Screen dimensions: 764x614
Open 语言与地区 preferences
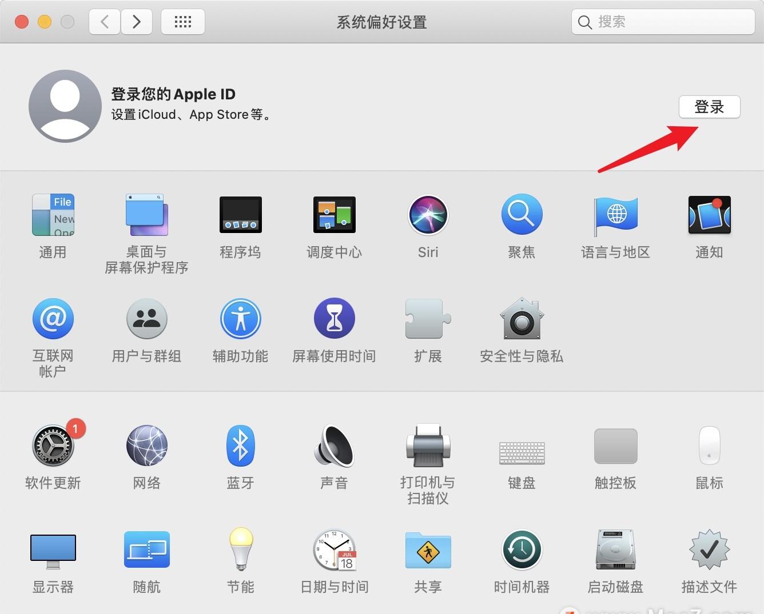point(615,215)
